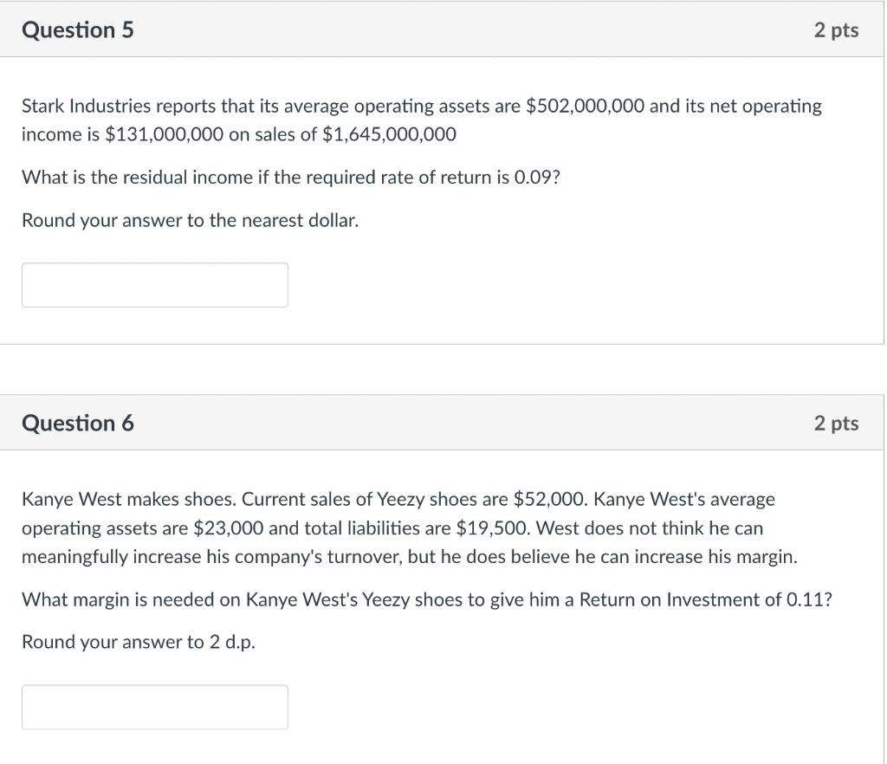Viewport: 887px width, 764px height.
Task: Click the 2 pts label of Question 6
Action: [836, 424]
